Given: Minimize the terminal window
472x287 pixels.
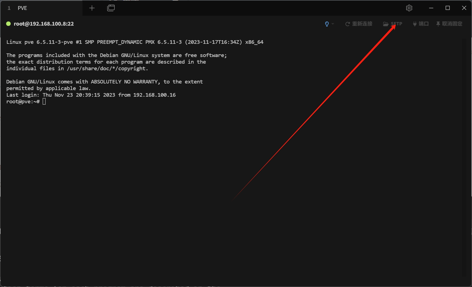Looking at the screenshot, I should (431, 8).
